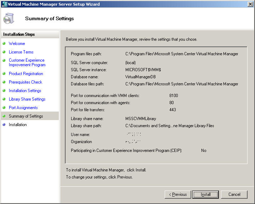
Task: Click the green bullet beside Port Assignments
Action: pos(4,108)
